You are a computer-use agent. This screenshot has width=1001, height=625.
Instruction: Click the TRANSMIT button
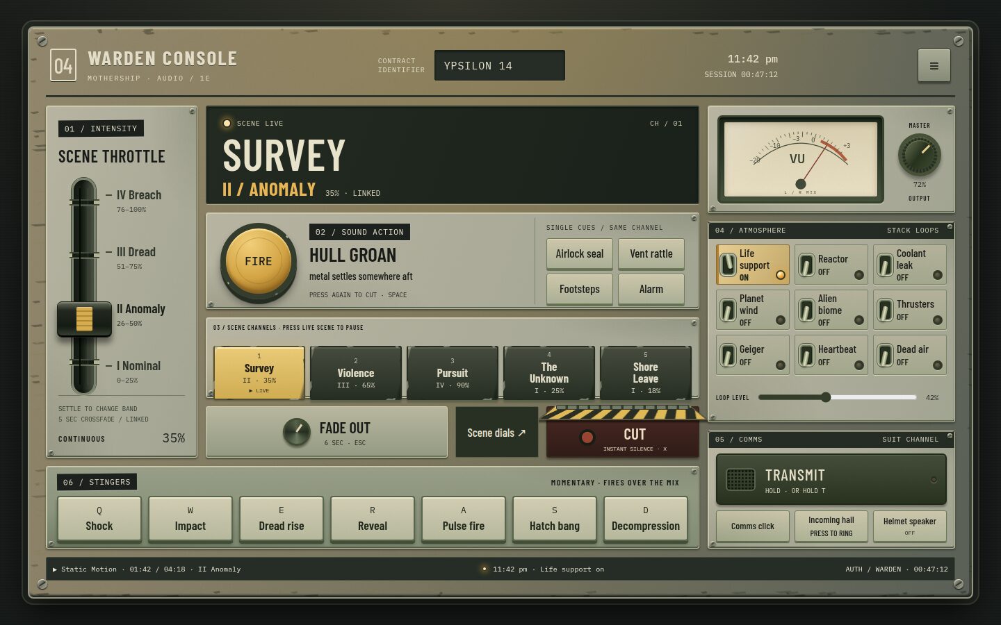click(831, 480)
